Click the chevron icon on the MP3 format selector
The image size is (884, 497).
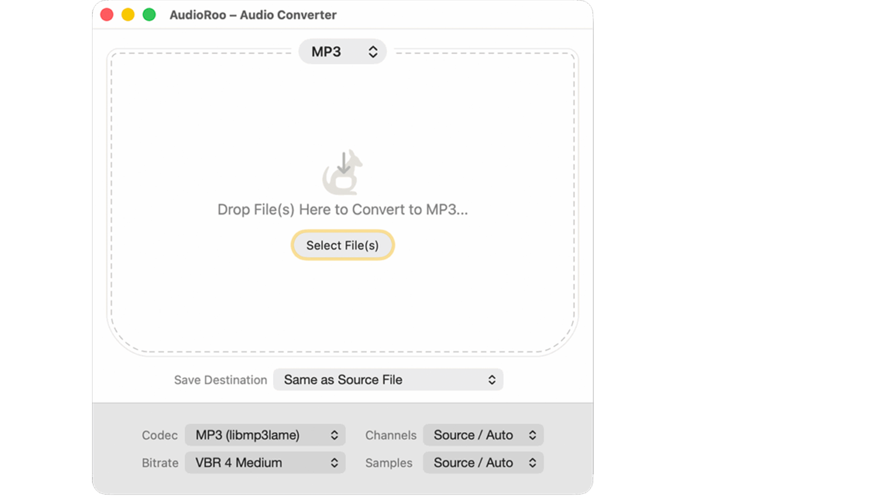coord(373,51)
